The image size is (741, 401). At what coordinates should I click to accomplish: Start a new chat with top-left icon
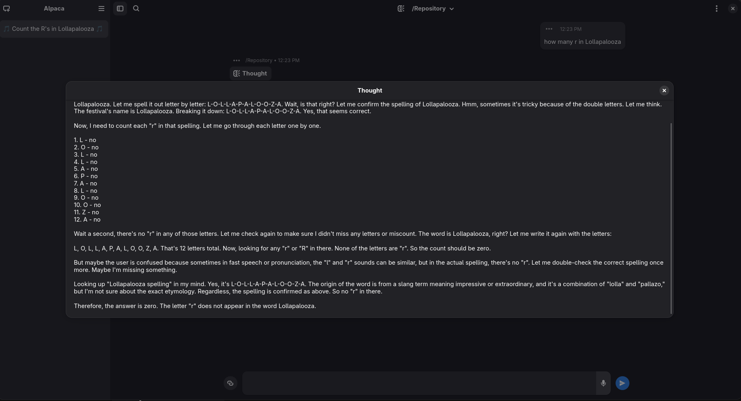pos(6,9)
